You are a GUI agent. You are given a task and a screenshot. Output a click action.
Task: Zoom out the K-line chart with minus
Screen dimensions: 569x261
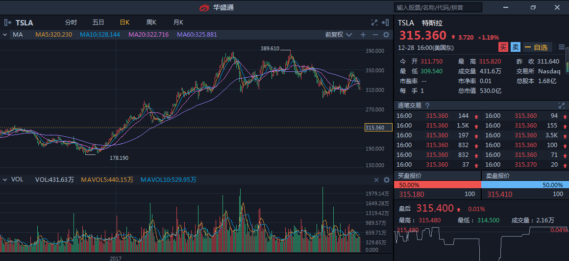coord(375,35)
